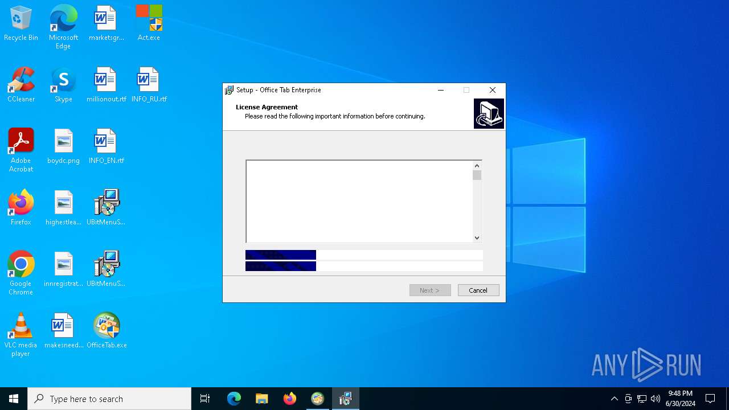The height and width of the screenshot is (410, 729).
Task: Launch Edge from the taskbar
Action: 234,399
